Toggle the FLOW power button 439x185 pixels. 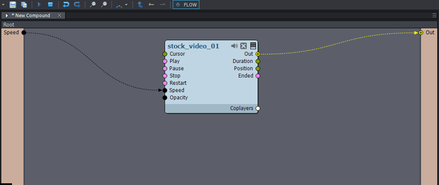click(186, 5)
